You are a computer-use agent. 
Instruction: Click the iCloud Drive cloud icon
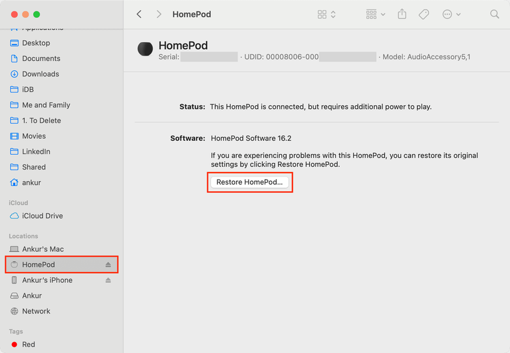(14, 216)
